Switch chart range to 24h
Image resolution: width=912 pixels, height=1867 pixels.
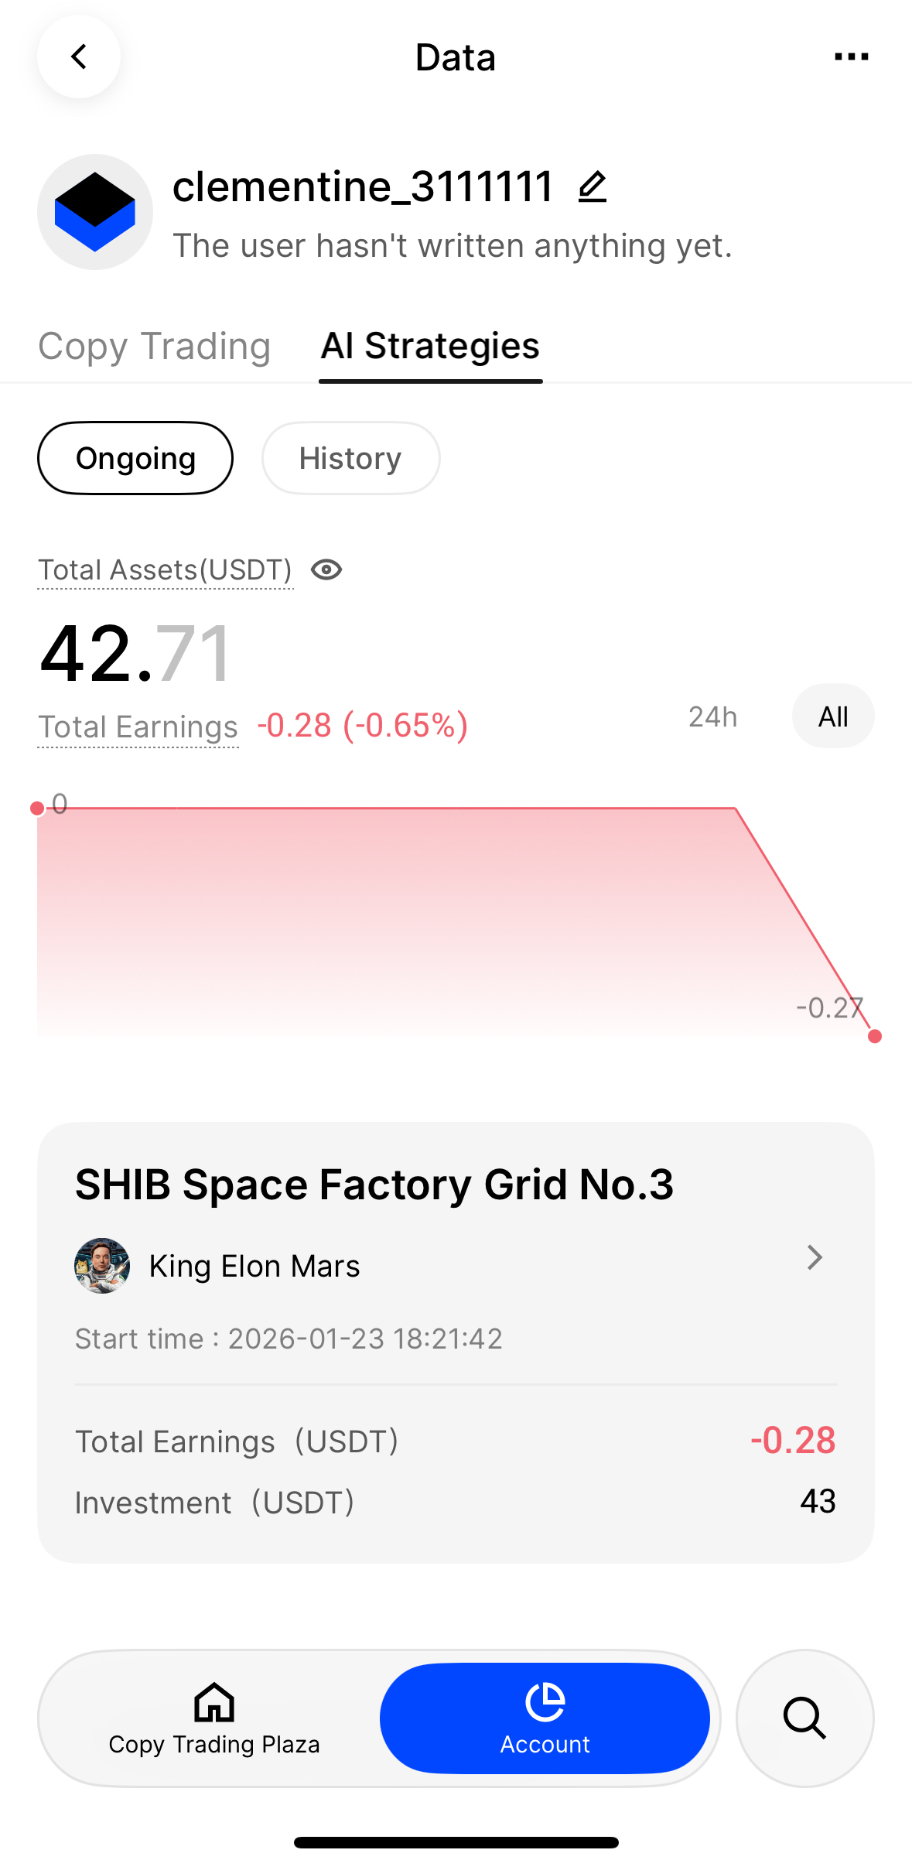click(712, 716)
